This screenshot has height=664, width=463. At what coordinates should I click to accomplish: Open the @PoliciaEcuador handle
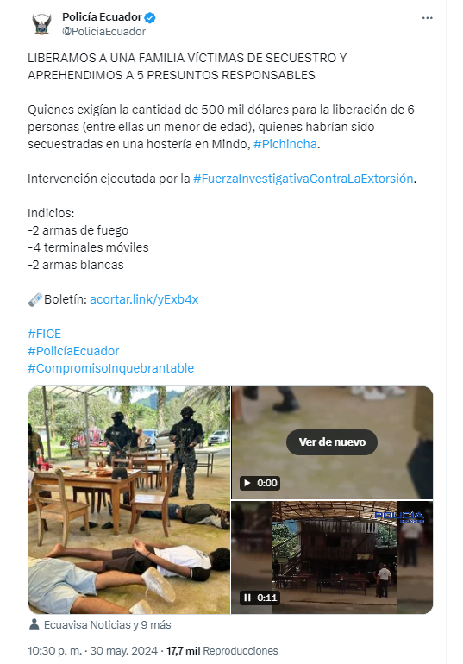coord(104,32)
